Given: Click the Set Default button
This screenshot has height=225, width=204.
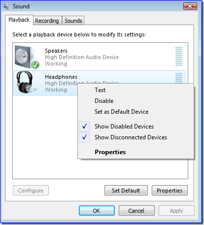Looking at the screenshot, I should click(126, 191).
